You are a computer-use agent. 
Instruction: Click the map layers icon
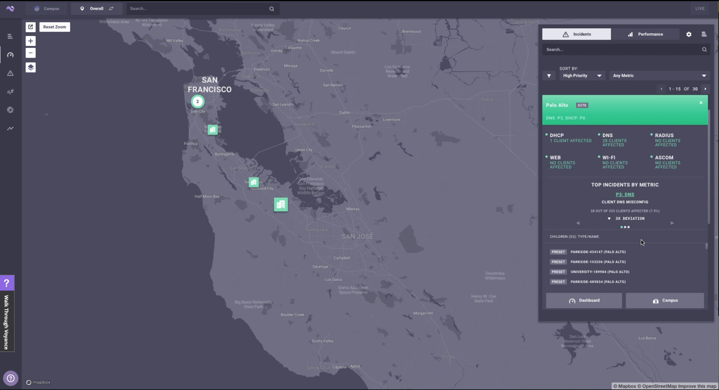[31, 68]
